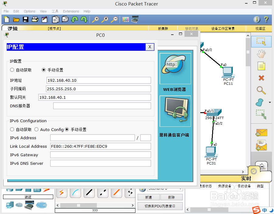
Task: Click the Link Local Address field
Action: [x=100, y=146]
